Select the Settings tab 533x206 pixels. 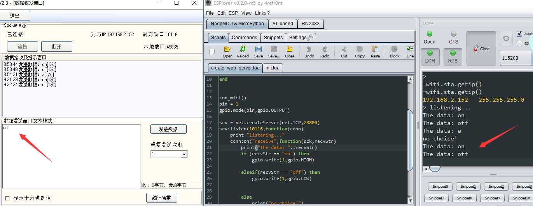(x=301, y=38)
